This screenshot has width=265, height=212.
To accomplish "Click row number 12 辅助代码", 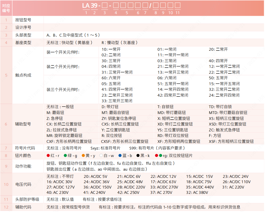I will [x=6, y=207].
